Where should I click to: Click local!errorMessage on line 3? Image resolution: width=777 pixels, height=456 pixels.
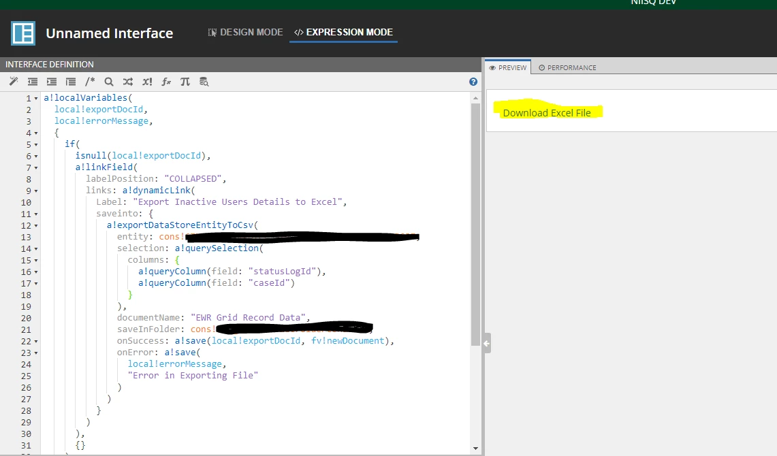point(101,121)
